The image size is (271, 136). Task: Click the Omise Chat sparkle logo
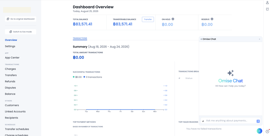(230, 73)
